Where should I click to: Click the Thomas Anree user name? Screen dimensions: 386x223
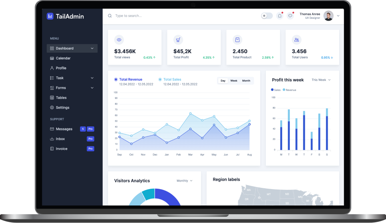pos(310,14)
